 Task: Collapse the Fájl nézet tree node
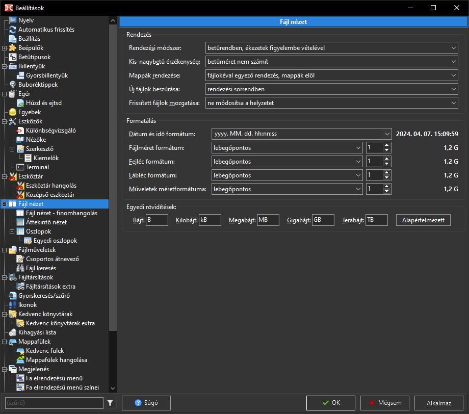[5, 204]
